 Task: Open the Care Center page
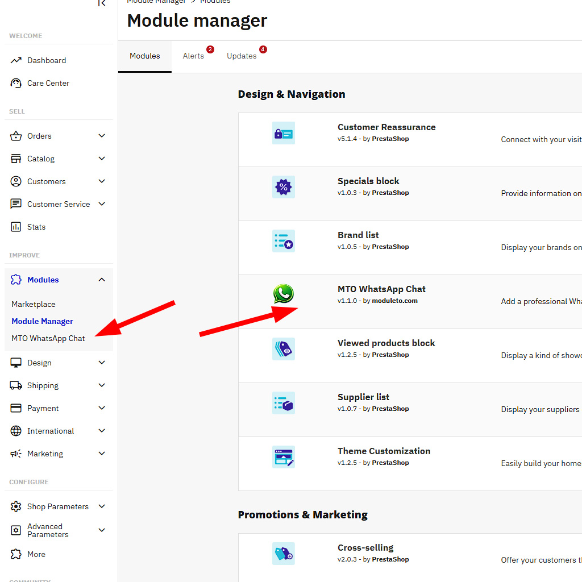point(48,83)
